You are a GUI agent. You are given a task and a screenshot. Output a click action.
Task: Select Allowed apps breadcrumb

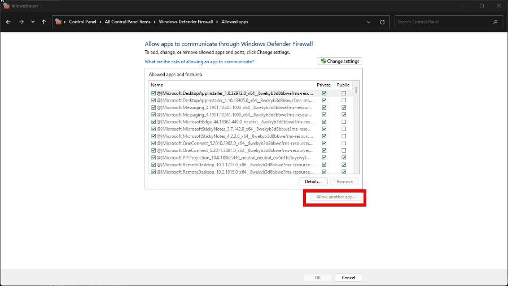(235, 21)
